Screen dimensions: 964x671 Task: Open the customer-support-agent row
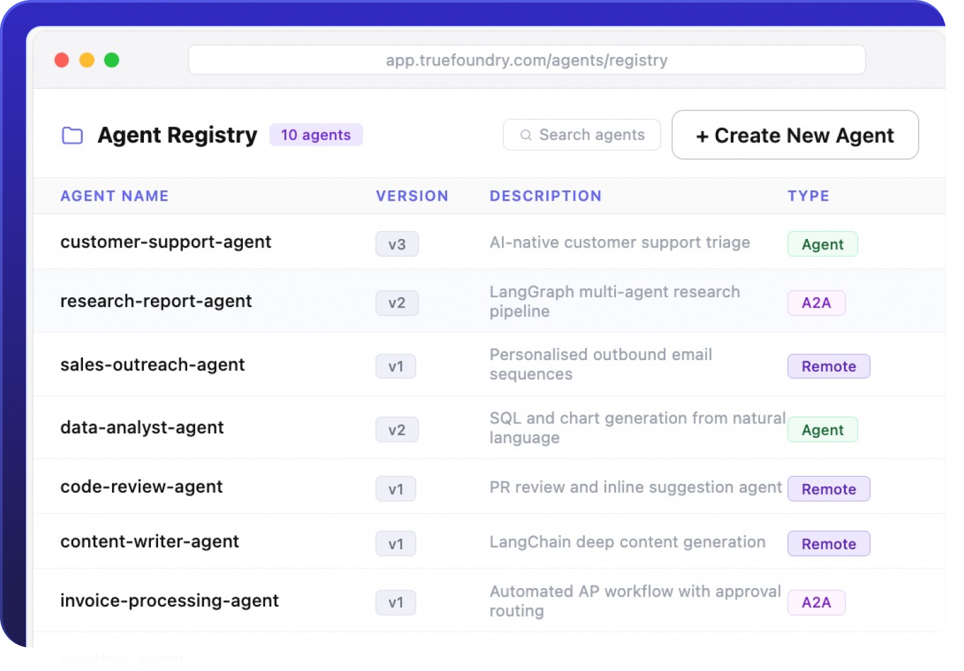pyautogui.click(x=489, y=242)
